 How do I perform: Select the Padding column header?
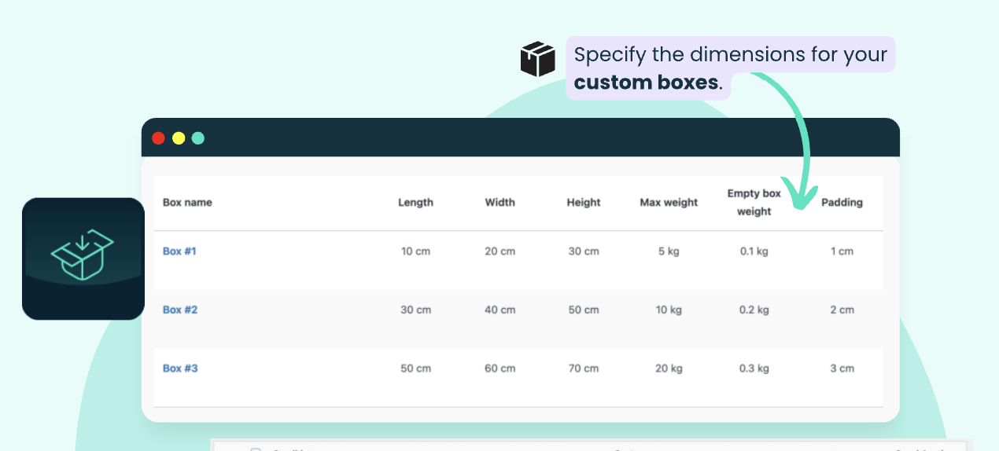click(x=842, y=202)
